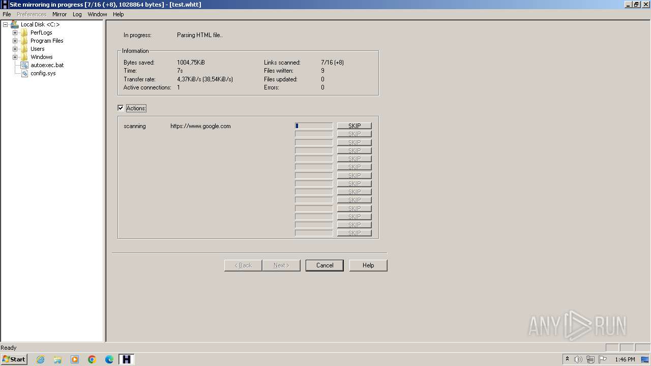Click the Parsing HTML file status text

point(200,35)
